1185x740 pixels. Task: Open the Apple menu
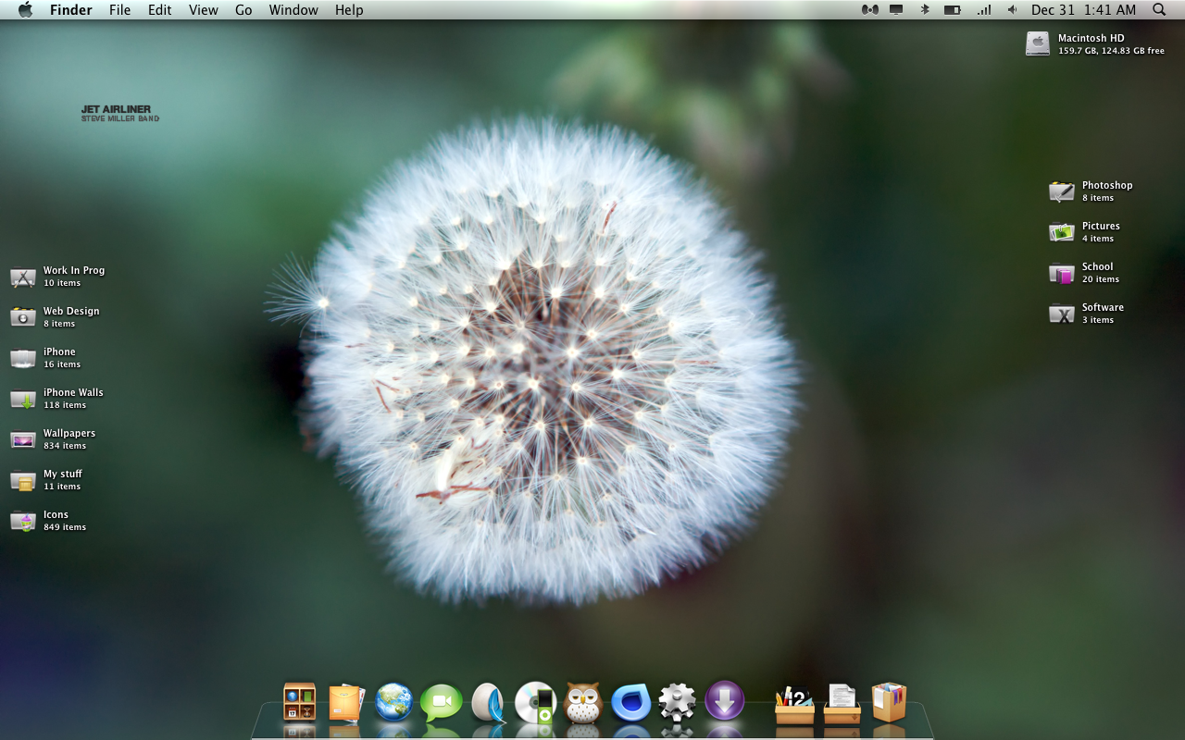(25, 9)
